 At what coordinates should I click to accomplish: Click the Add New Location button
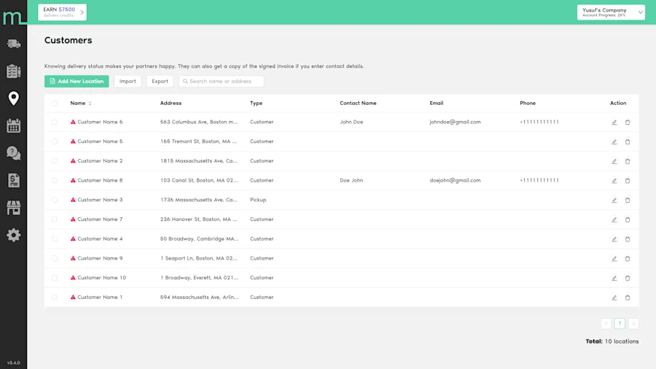[77, 81]
